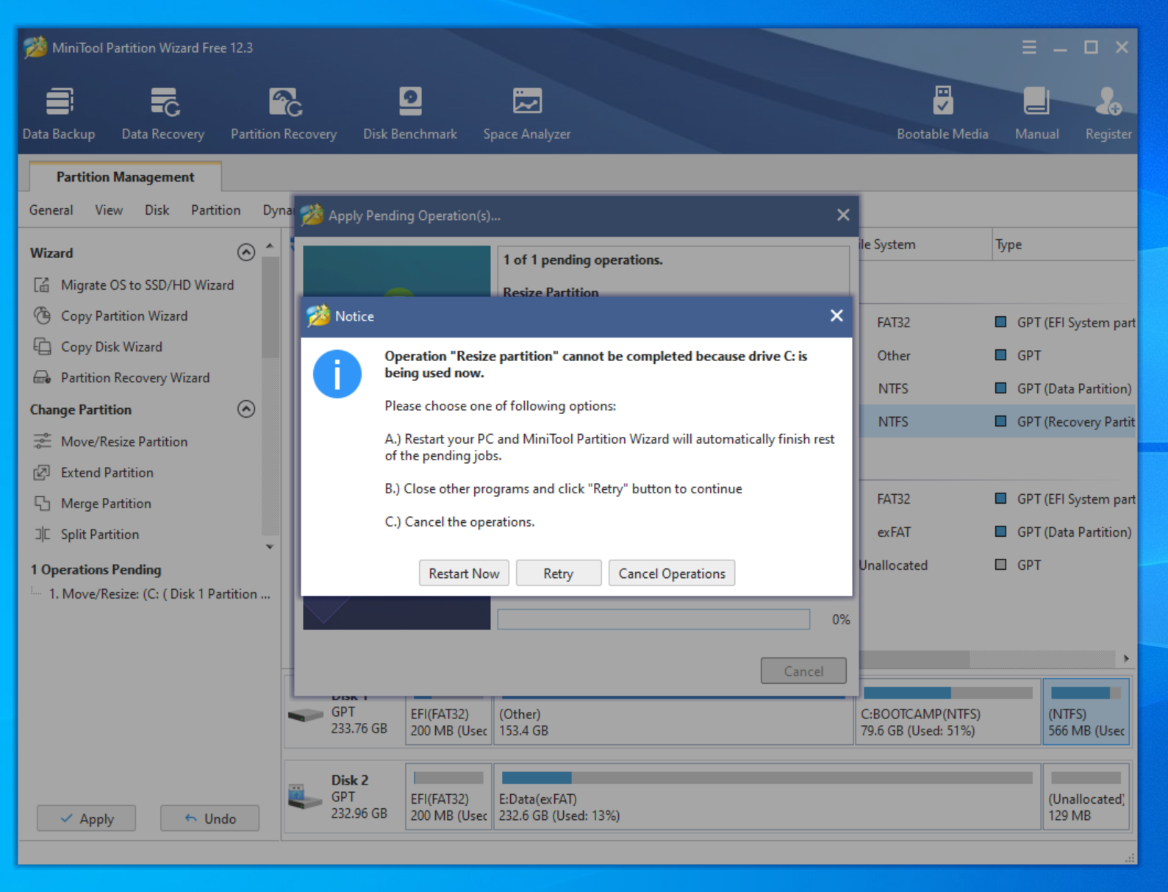Click the blue info icon in Notice
1168x892 pixels.
[x=337, y=374]
